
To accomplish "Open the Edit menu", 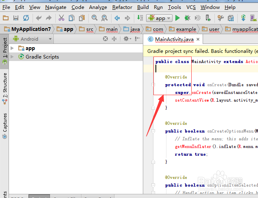I will (20, 7).
